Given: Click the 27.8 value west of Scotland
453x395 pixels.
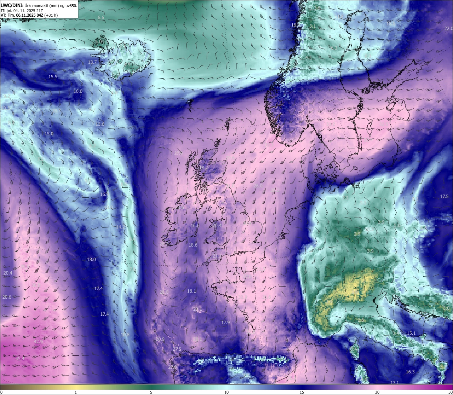Looking at the screenshot, I should [178, 153].
